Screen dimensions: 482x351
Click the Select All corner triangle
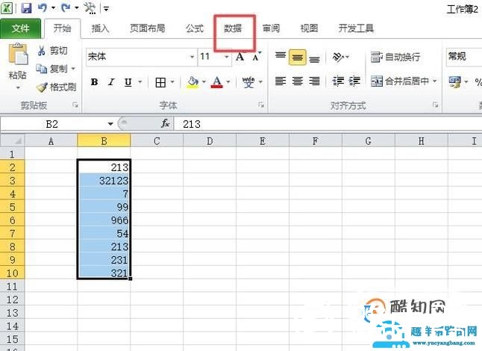[x=12, y=141]
